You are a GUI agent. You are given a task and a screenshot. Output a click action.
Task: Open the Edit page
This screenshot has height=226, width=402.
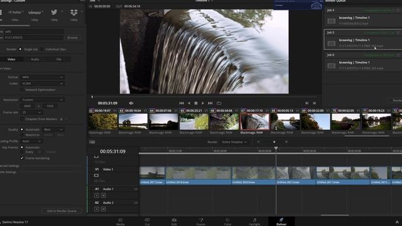click(x=174, y=222)
